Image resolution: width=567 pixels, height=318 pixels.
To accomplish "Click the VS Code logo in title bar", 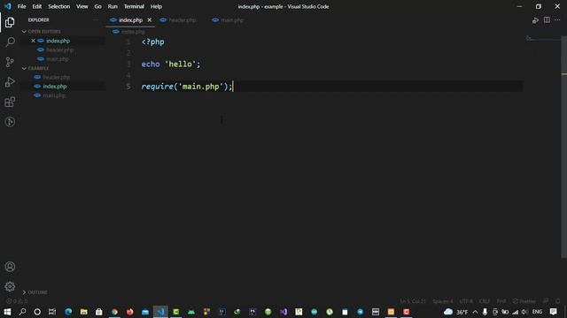I will [x=8, y=6].
